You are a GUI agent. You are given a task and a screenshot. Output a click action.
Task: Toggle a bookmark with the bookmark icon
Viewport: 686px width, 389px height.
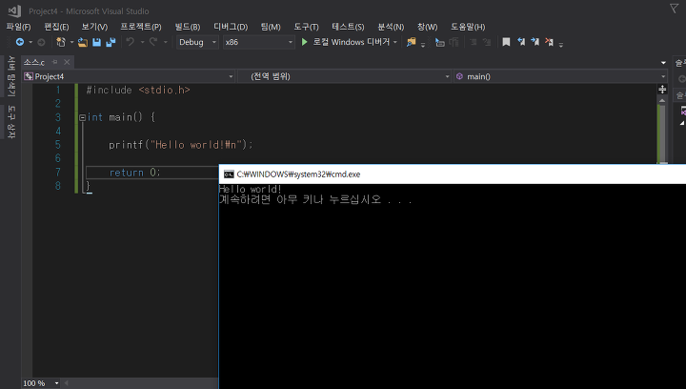[506, 42]
